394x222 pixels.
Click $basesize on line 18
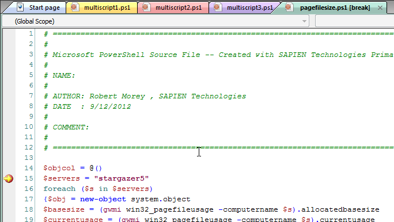(64, 209)
